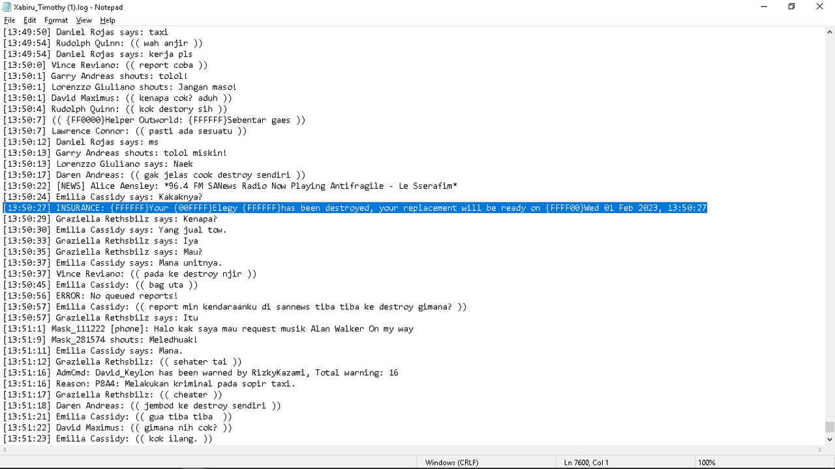Click the line 'Graziella Rethsbilz says: Iya'
The width and height of the screenshot is (835, 469).
pos(100,241)
